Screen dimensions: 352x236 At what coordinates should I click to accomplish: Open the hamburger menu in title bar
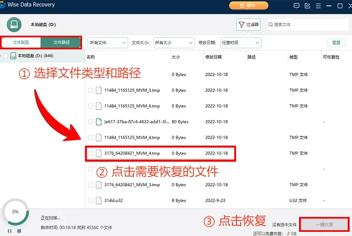pos(318,5)
